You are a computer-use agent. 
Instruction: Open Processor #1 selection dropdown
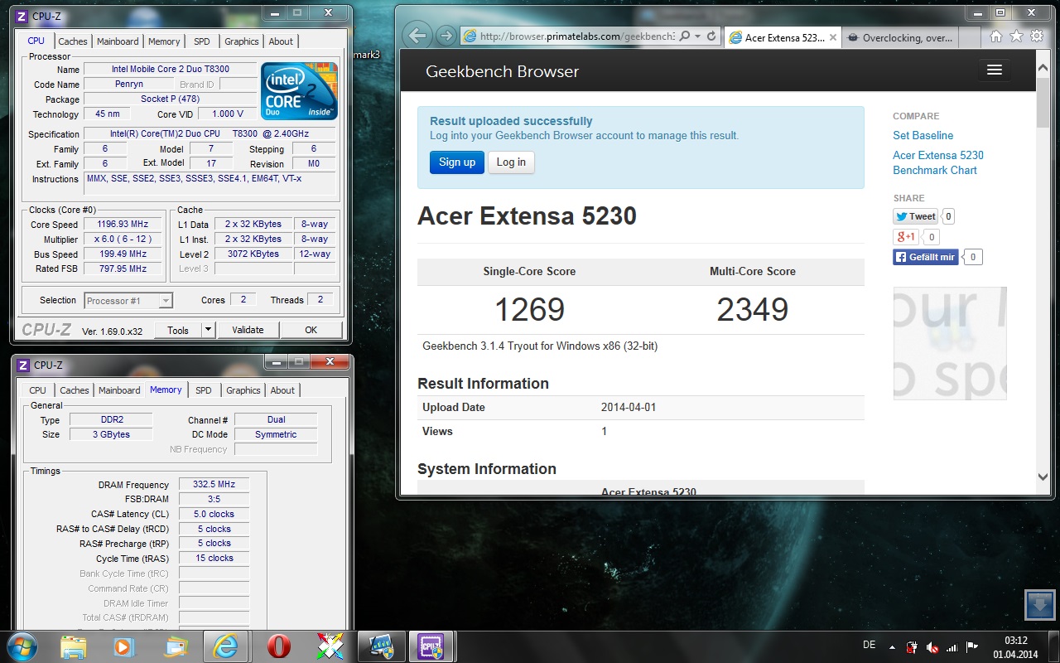pyautogui.click(x=128, y=301)
